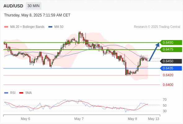Click the green 0.6475 resistance price tag
This screenshot has width=183, height=124.
tap(171, 50)
